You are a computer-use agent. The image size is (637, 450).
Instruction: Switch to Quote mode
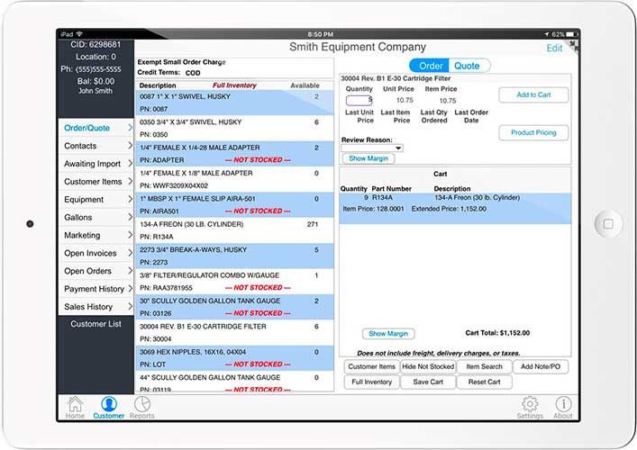pos(468,66)
